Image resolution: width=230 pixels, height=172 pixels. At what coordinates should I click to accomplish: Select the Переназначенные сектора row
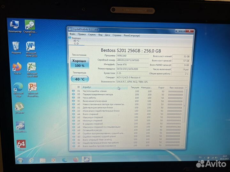tap(127, 95)
